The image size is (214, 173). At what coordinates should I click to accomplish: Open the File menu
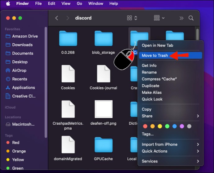38,3
